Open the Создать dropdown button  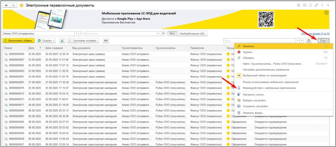coord(47,40)
